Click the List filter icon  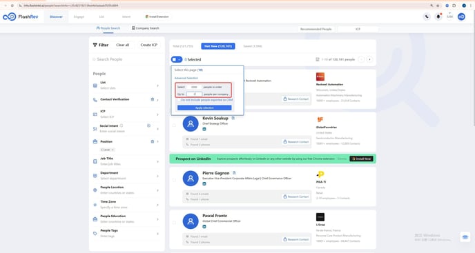95,85
